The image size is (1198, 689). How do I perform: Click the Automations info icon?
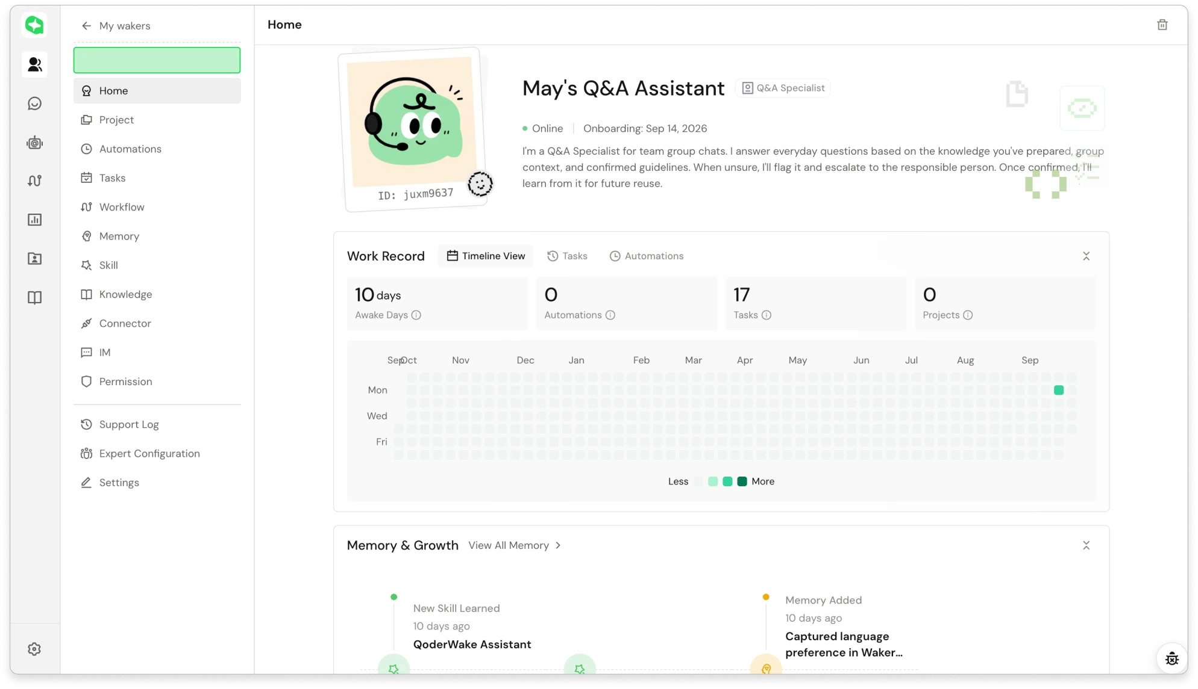pyautogui.click(x=610, y=315)
